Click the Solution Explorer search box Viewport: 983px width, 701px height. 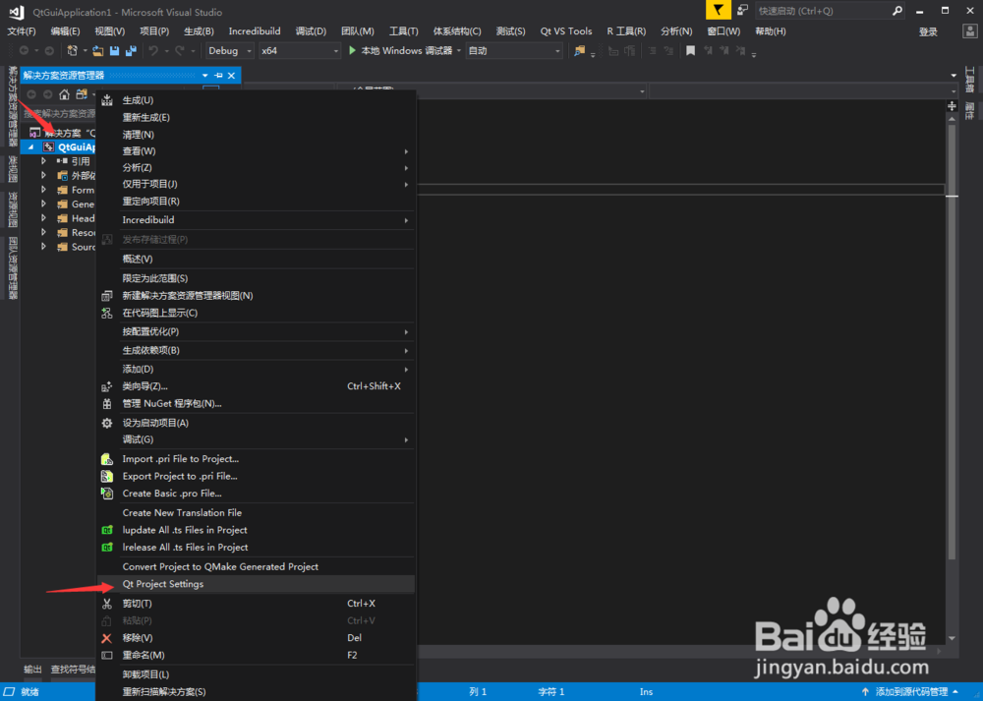(x=59, y=113)
